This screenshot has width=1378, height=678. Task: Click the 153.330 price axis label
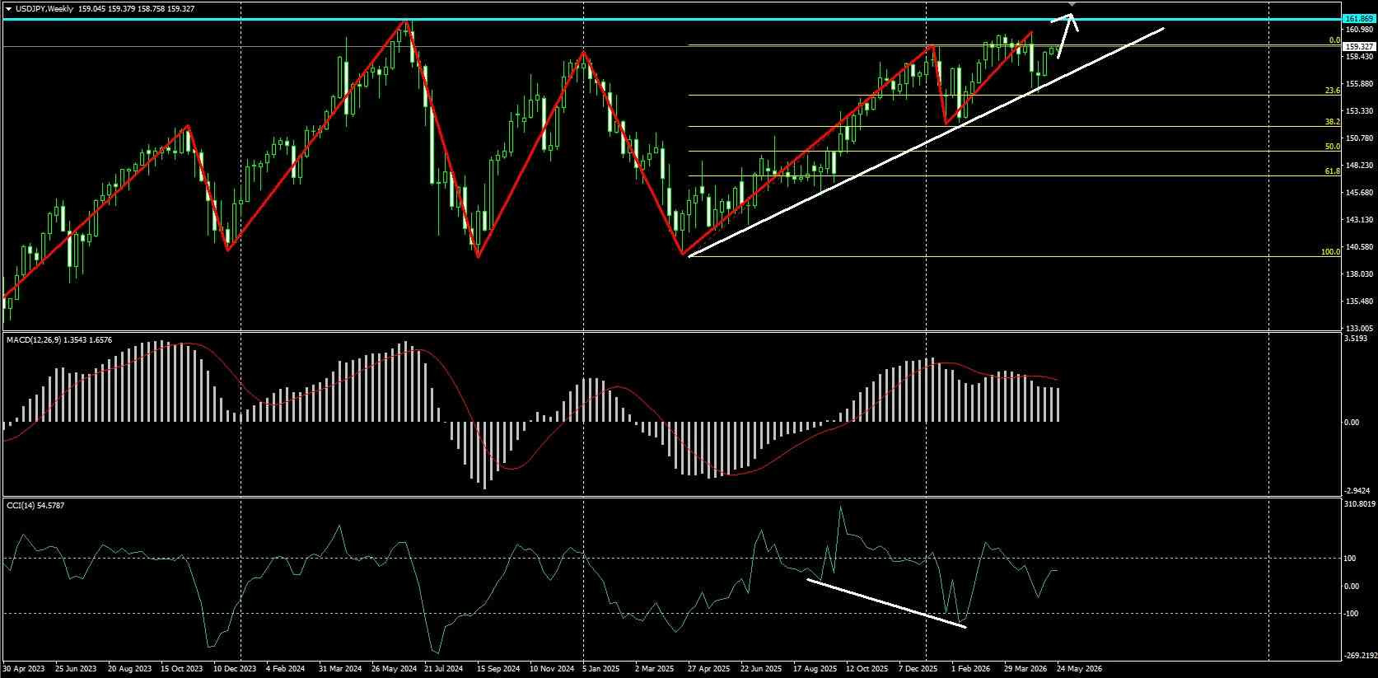click(x=1358, y=111)
